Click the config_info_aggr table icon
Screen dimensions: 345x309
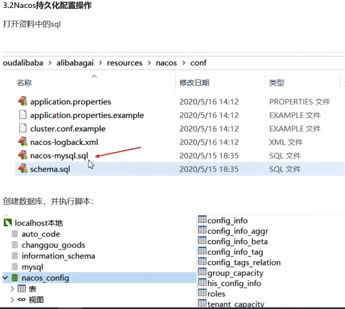[202, 230]
